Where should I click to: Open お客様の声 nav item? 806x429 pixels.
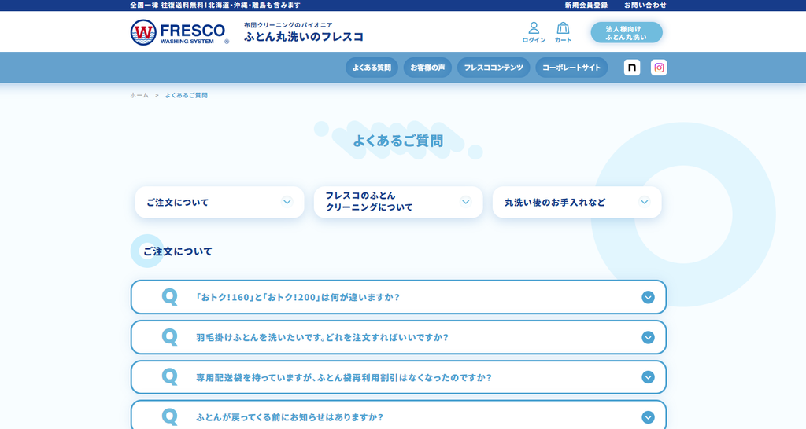427,68
